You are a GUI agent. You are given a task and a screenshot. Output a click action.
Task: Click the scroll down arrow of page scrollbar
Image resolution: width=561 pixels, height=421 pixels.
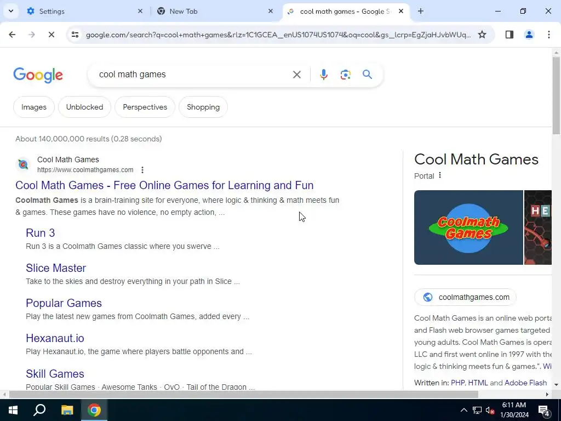[x=556, y=385]
